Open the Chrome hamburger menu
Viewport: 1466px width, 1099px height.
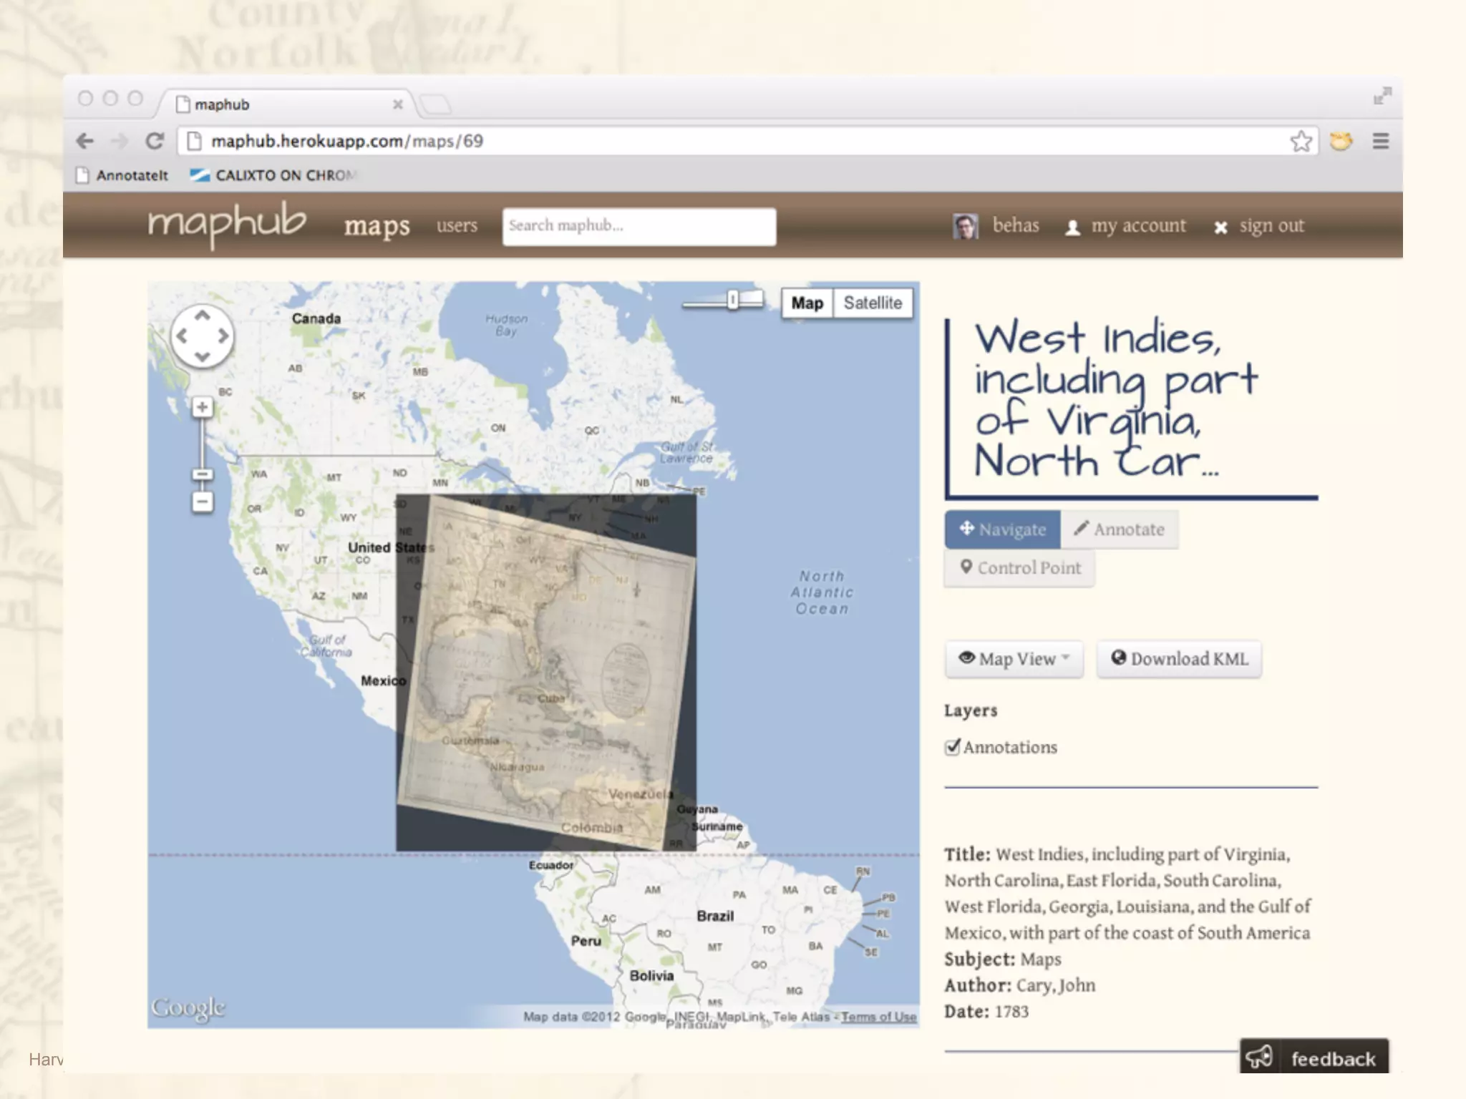coord(1381,141)
